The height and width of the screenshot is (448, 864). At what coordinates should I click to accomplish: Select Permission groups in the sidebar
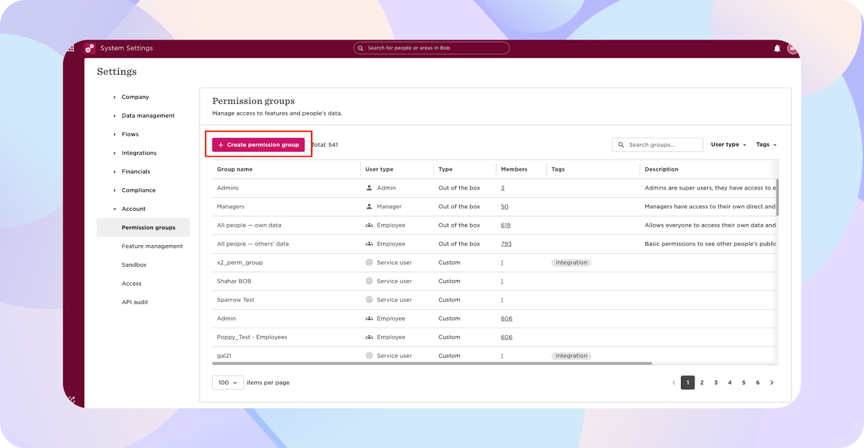coord(144,228)
